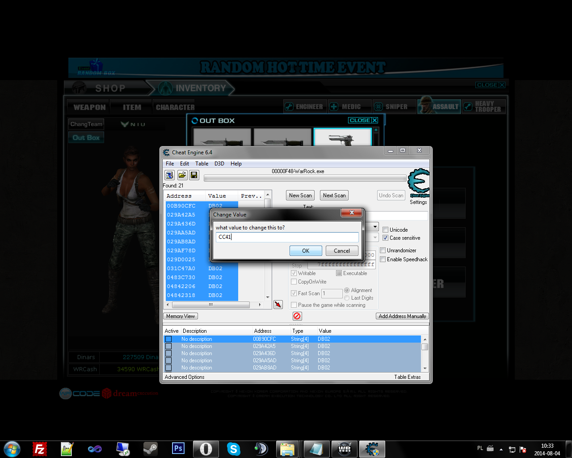Select address table row 029A436D
The height and width of the screenshot is (458, 572).
tap(292, 353)
